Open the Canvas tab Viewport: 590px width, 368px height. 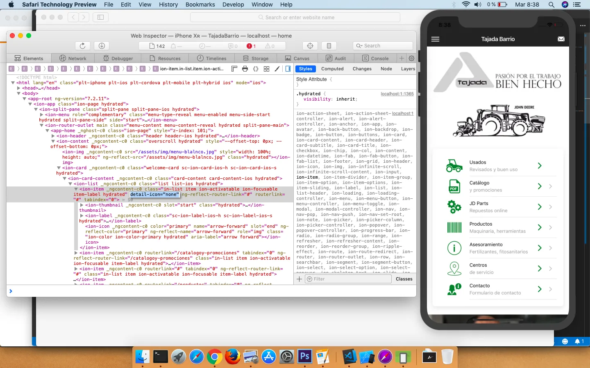tap(297, 58)
